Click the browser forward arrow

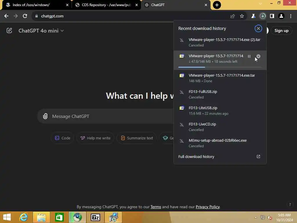[16, 16]
